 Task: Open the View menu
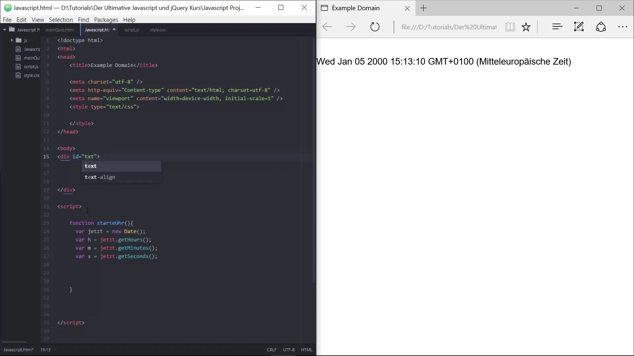38,20
